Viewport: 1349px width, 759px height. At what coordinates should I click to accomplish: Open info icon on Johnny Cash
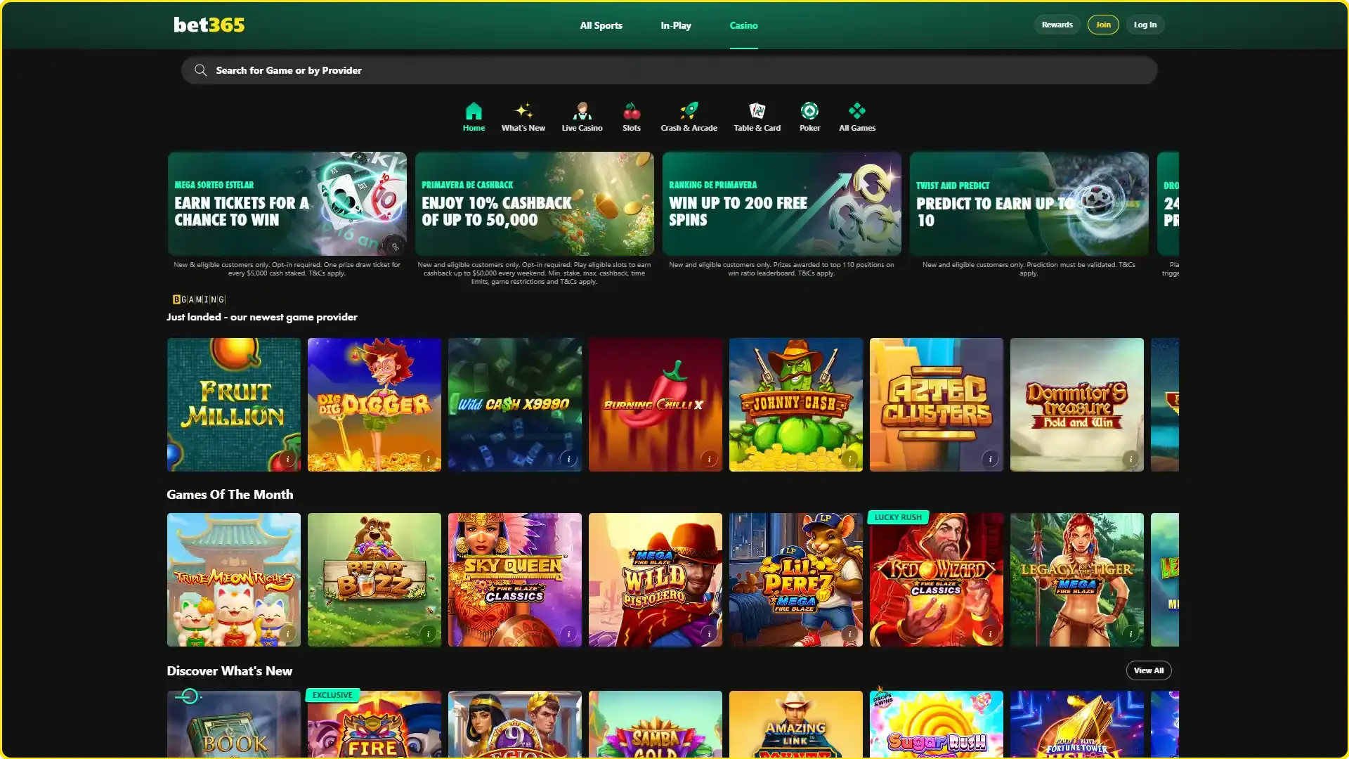849,459
